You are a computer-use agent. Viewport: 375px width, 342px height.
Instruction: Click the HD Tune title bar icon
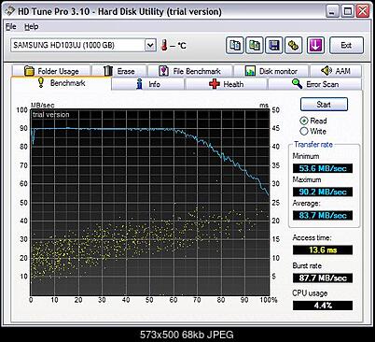pos(9,12)
